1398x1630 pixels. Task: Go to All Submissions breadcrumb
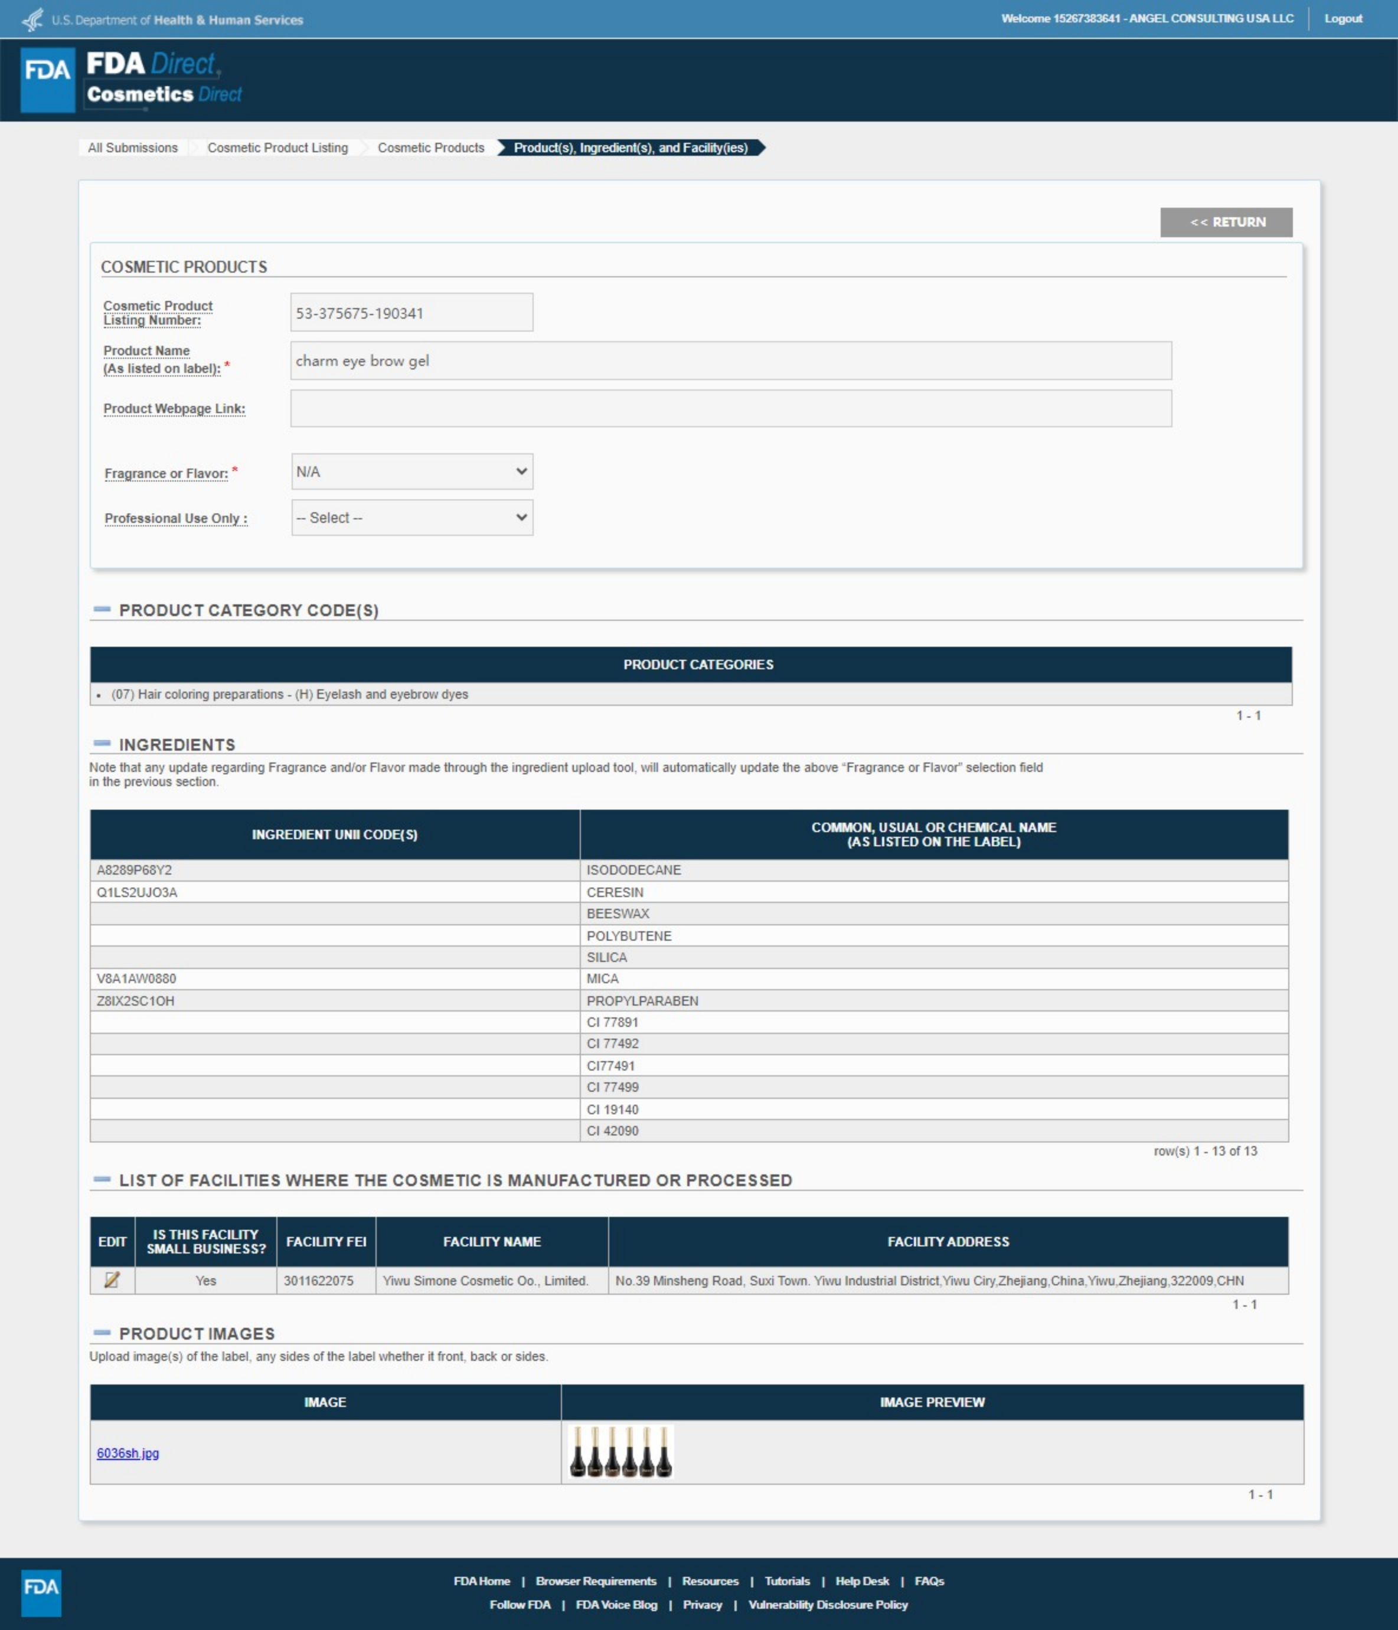133,148
